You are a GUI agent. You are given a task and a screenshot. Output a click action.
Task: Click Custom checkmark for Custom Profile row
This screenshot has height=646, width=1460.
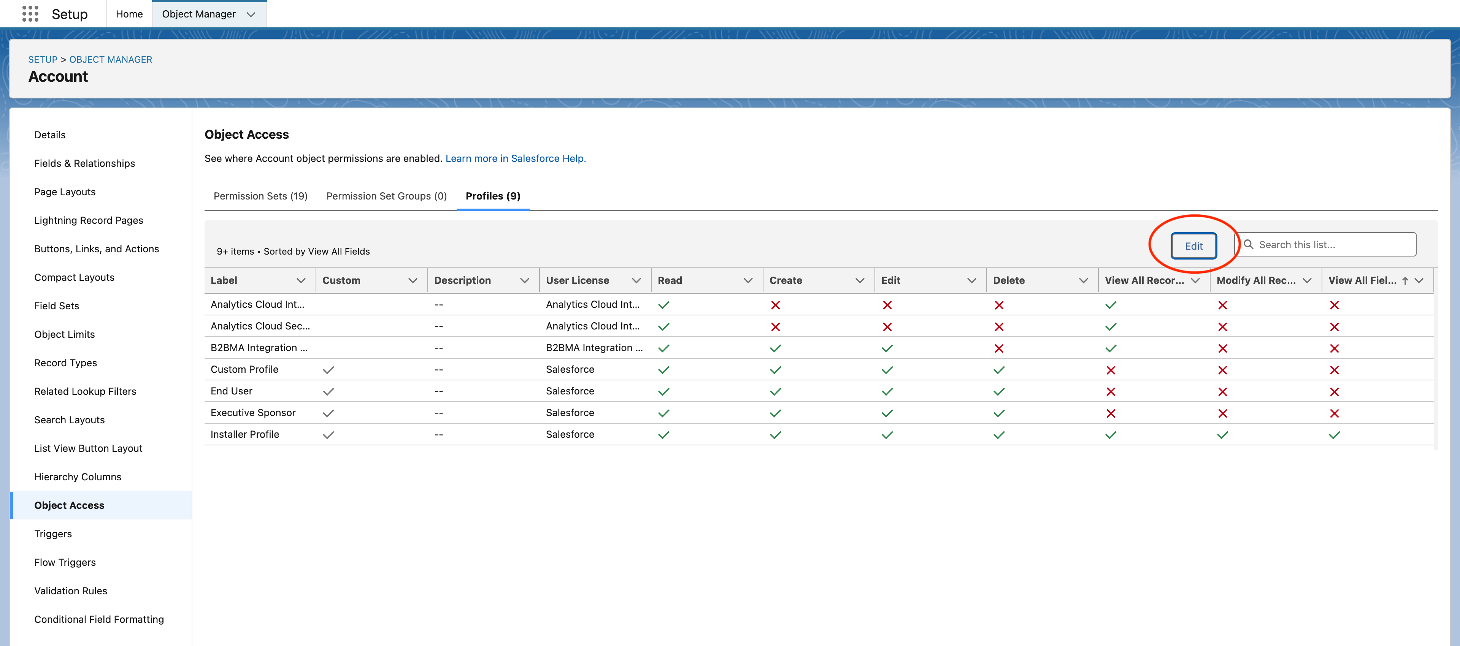(x=328, y=369)
